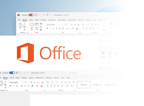Image resolution: width=144 pixels, height=106 pixels.
Task: Open References tab in Word
Action: pyautogui.click(x=40, y=78)
